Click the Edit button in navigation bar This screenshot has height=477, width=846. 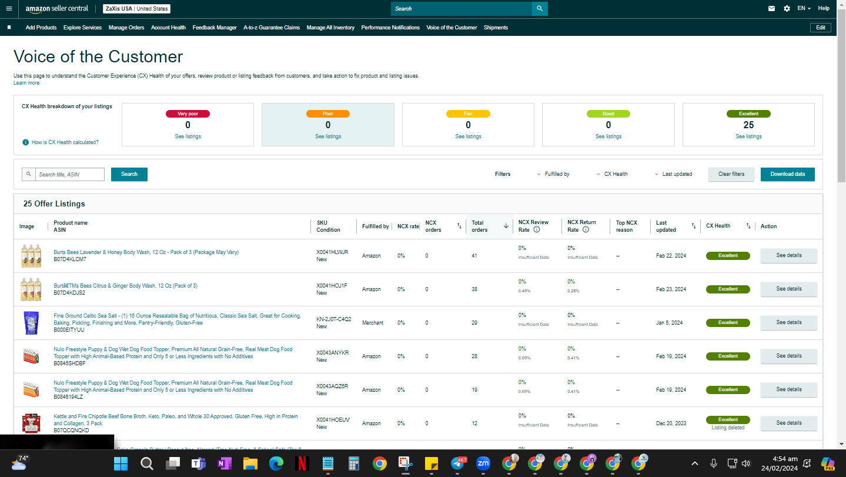click(821, 28)
